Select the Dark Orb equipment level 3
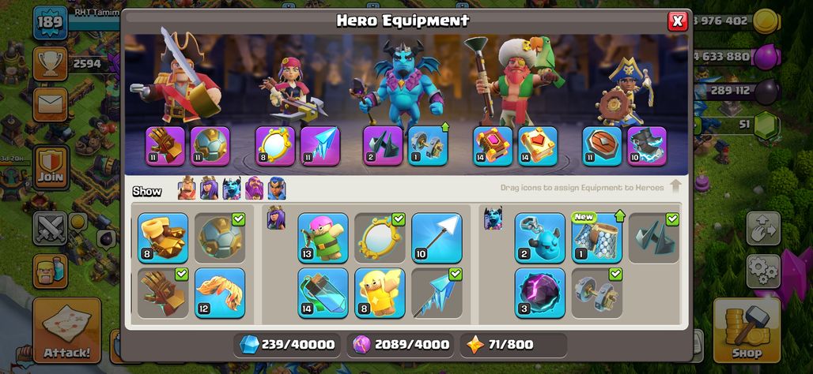 point(539,292)
